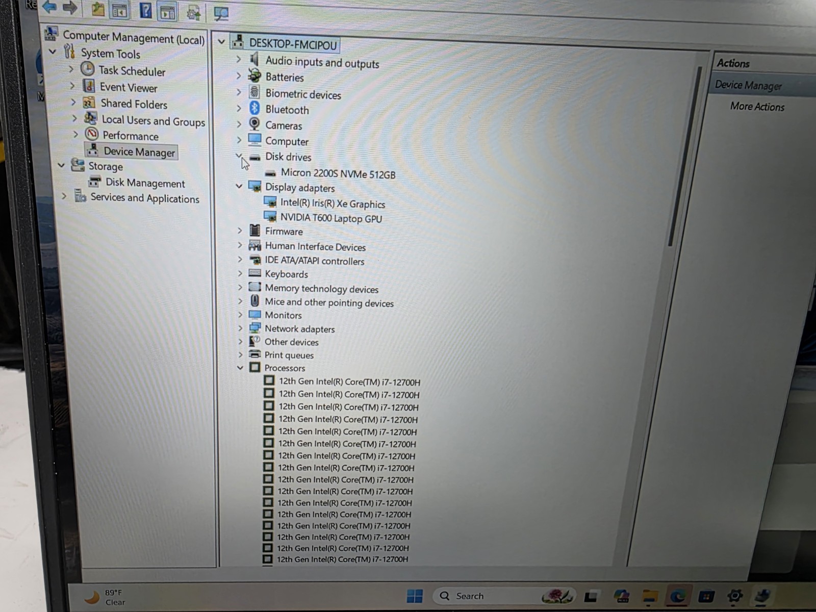Image resolution: width=816 pixels, height=612 pixels.
Task: Select the Firmware chip icon
Action: coord(254,230)
